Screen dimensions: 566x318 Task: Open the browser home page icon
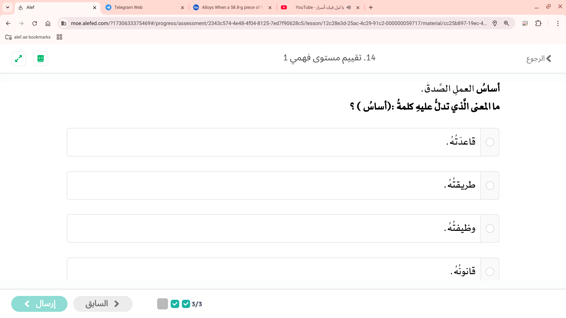click(48, 23)
